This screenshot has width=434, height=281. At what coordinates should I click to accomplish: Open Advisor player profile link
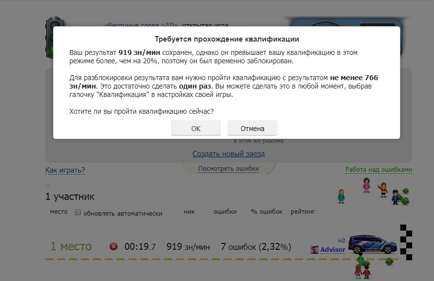coord(333,249)
